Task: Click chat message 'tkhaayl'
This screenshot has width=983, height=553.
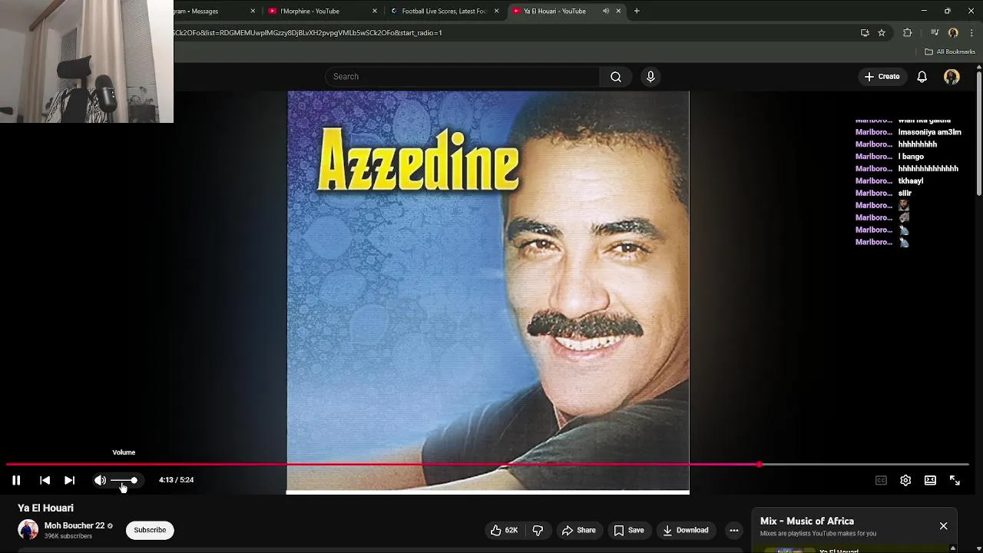Action: click(911, 181)
